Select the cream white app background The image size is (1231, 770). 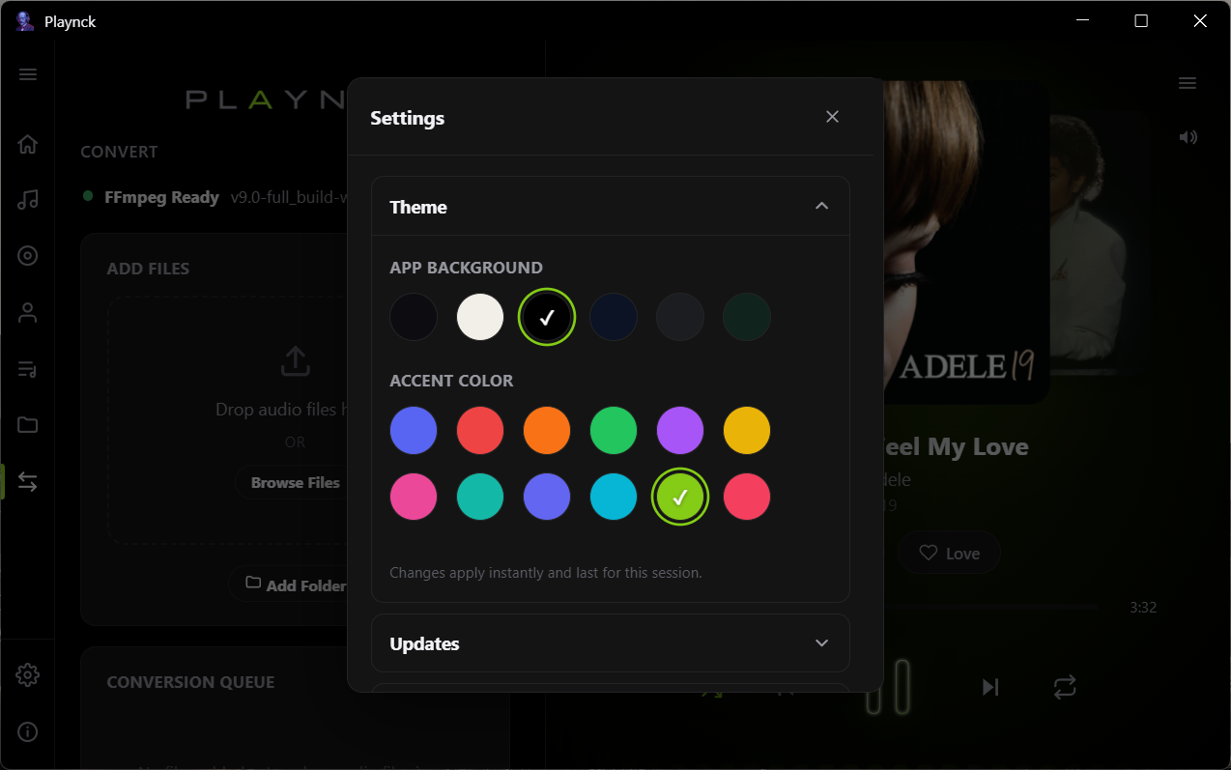(480, 317)
